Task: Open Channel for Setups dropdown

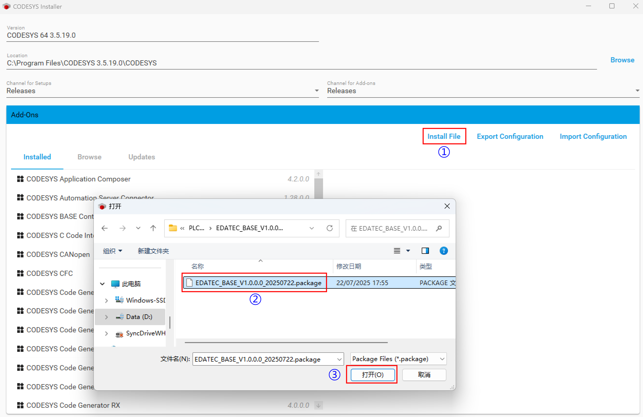Action: [x=317, y=91]
